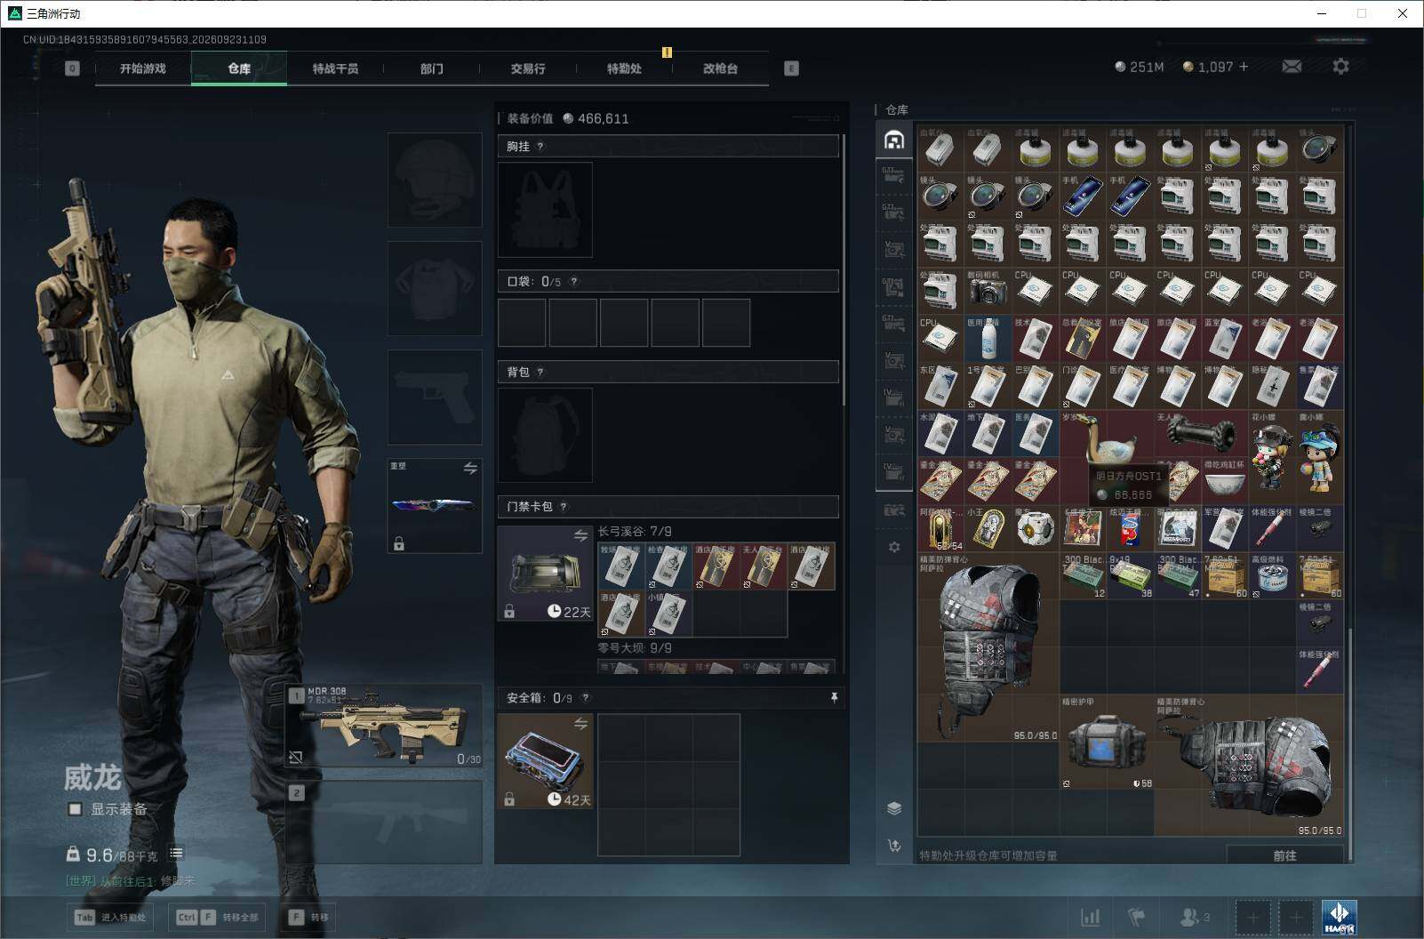The image size is (1424, 939).
Task: Select the empty pistol slot
Action: [435, 397]
